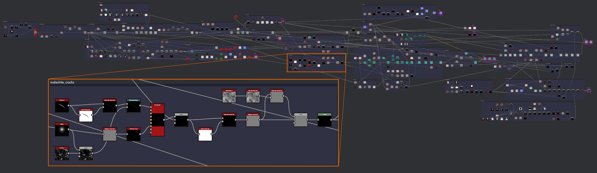This screenshot has width=597, height=173.
Task: Click the Directional Warp output connector
Action: tap(140, 106)
